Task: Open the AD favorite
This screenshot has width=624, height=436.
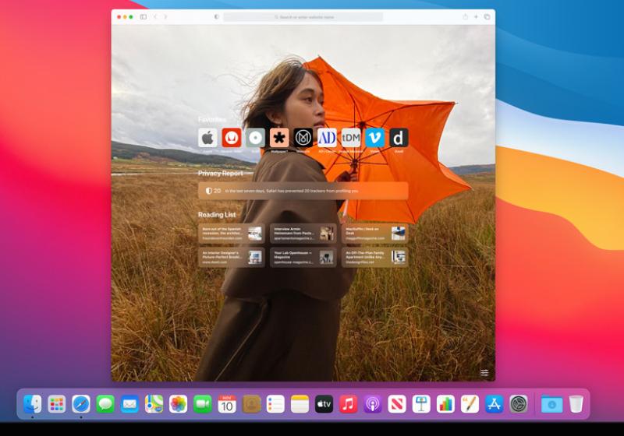Action: [327, 138]
